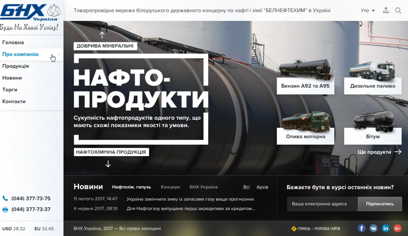This screenshot has height=236, width=408.
Task: Click the up arrow above Добрива мінеральні
Action: [x=102, y=35]
